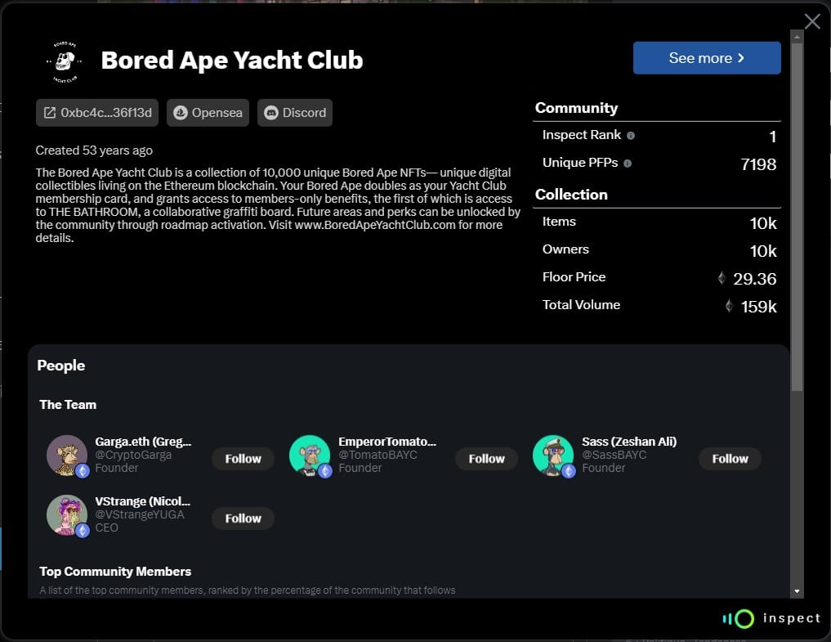Open VStrange avatar thumbnail
This screenshot has height=642, width=831.
67,515
